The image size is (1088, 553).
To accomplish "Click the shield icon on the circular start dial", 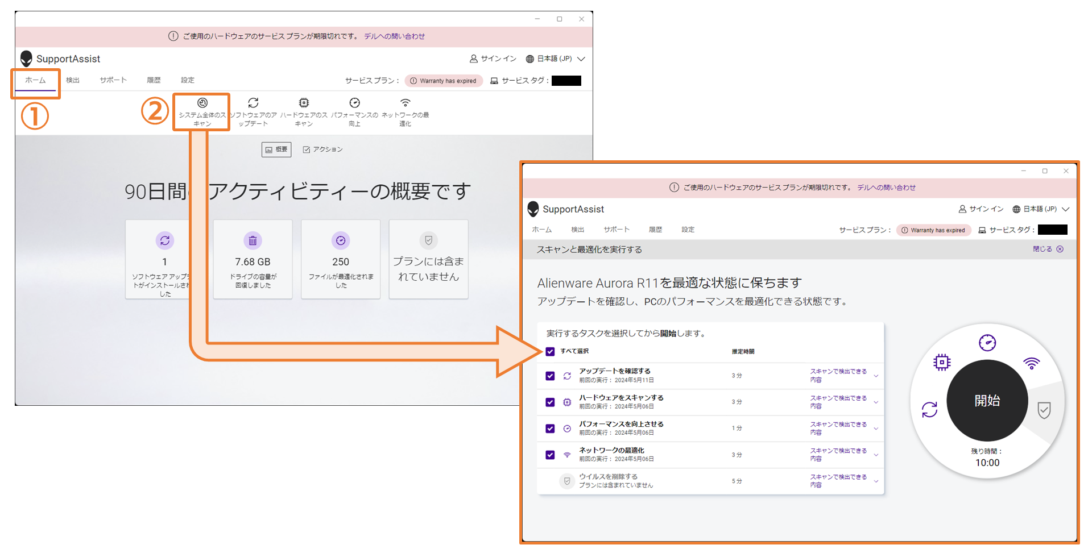I will pos(1044,410).
